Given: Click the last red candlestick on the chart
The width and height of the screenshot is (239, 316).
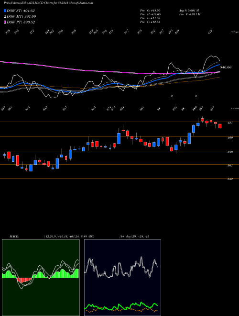Looking at the screenshot, I should 220,126.
